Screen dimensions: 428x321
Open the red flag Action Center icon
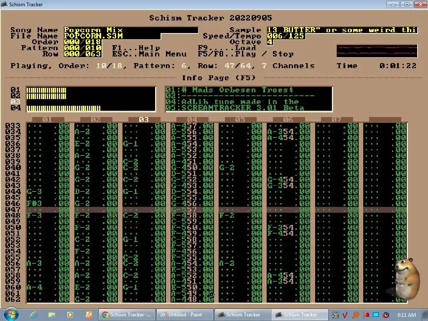click(x=366, y=315)
